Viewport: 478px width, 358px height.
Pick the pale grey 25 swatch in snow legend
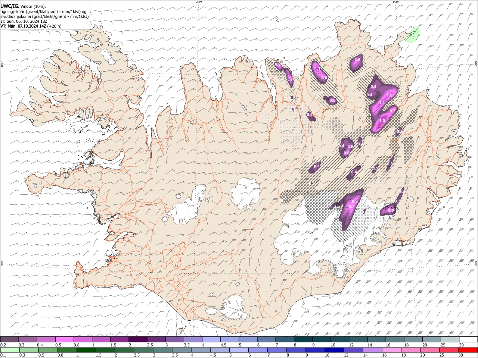tap(450, 339)
